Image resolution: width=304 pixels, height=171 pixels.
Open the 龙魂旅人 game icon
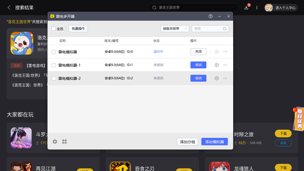[x=219, y=166]
